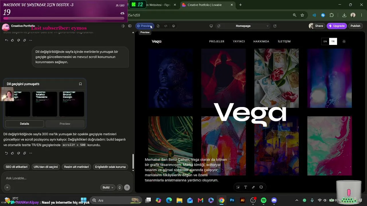The height and width of the screenshot is (206, 367).
Task: Click the Vega logo in site header
Action: click(x=157, y=41)
